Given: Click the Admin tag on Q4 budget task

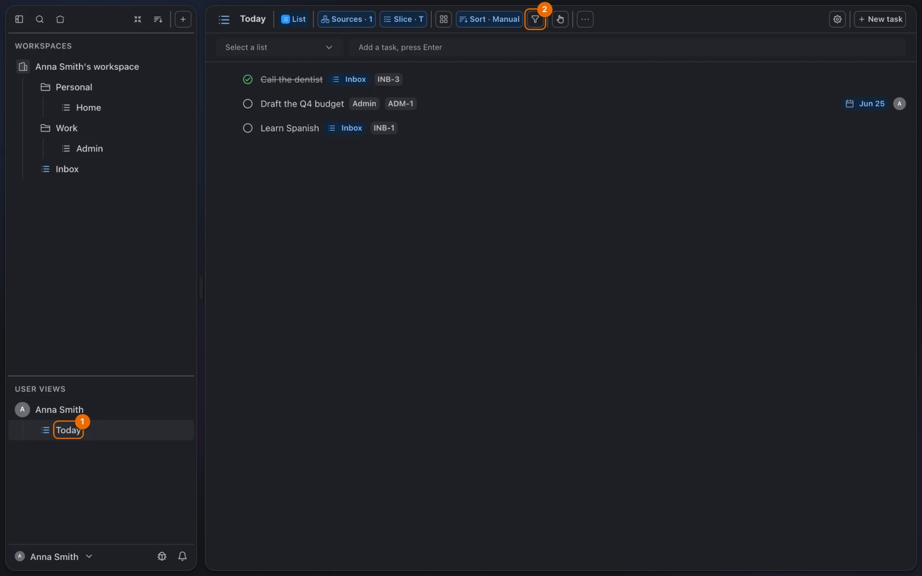Looking at the screenshot, I should point(364,104).
